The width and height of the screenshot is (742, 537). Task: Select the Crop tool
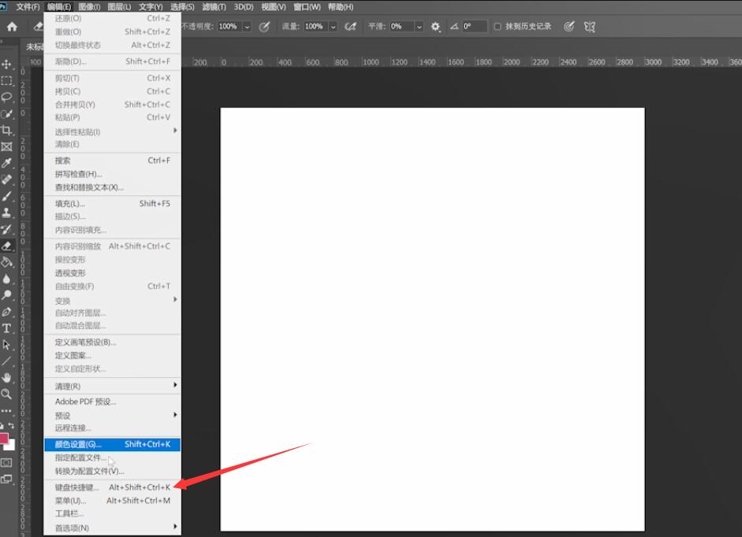pos(6,130)
